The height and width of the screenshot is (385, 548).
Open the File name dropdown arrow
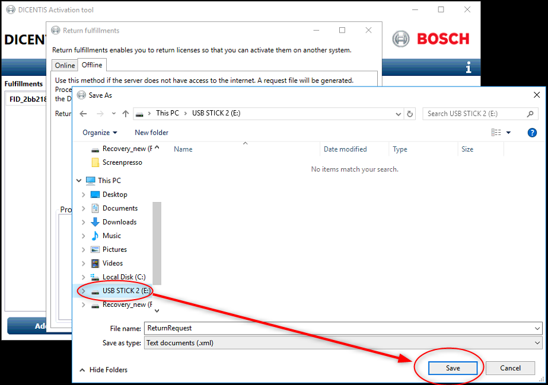(x=537, y=329)
